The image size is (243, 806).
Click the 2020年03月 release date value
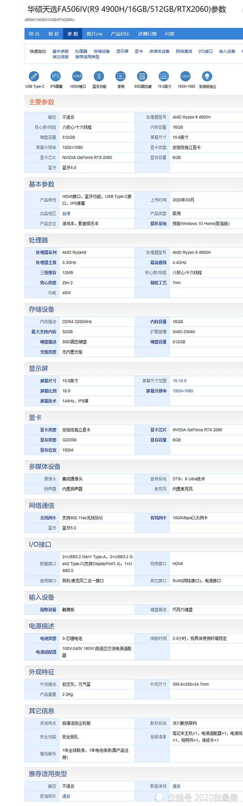183,200
